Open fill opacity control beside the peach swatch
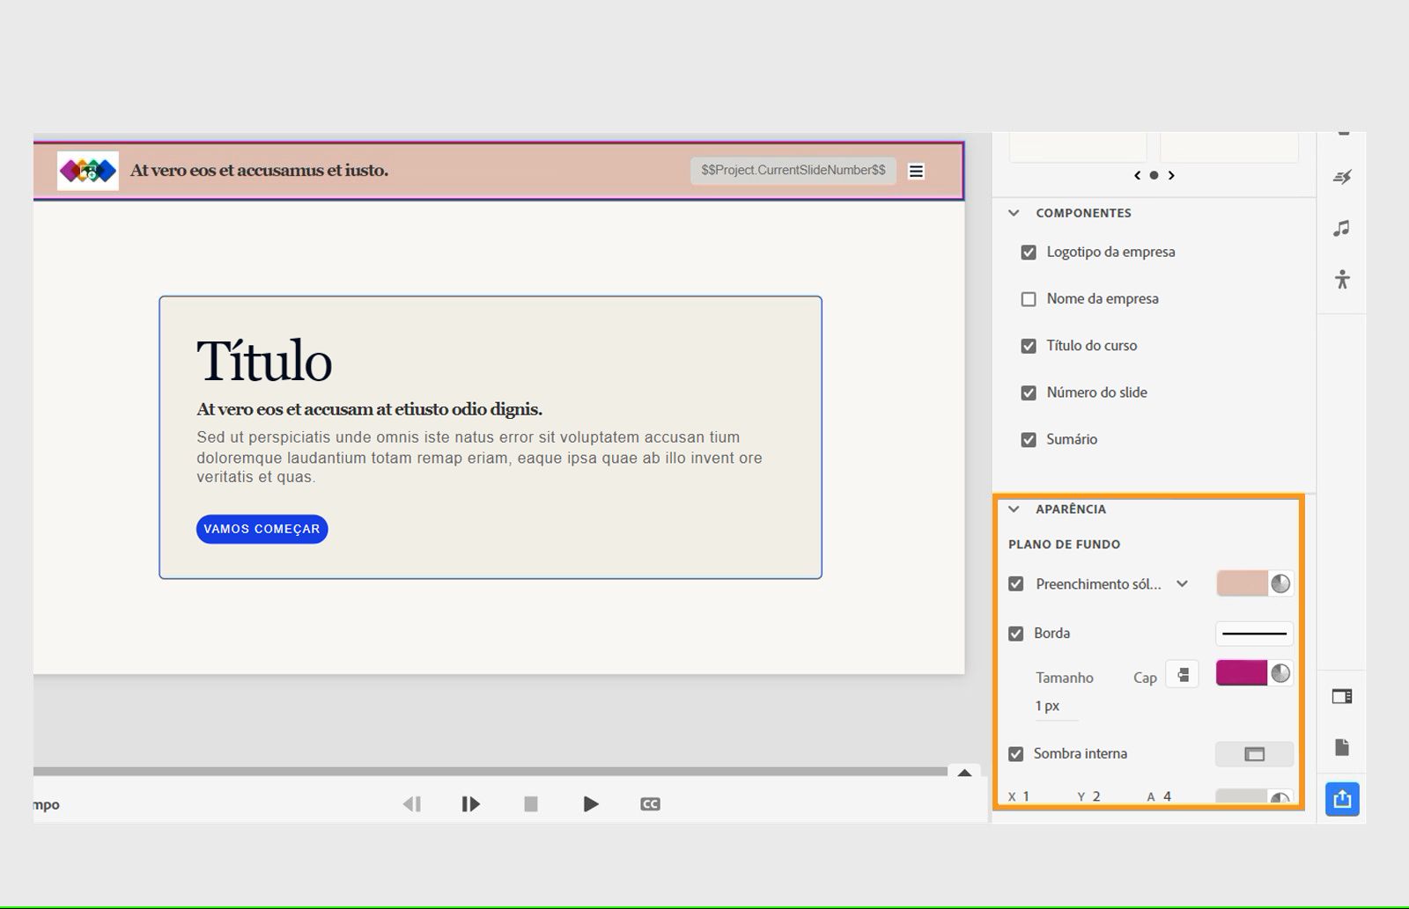The width and height of the screenshot is (1409, 909). 1280,583
